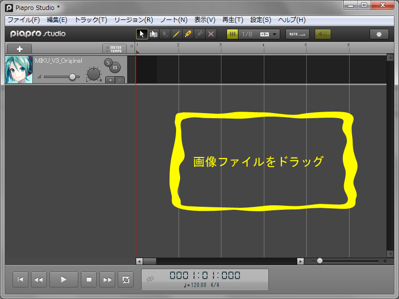Select the pencil draw tool
This screenshot has height=299, width=399.
[x=188, y=34]
